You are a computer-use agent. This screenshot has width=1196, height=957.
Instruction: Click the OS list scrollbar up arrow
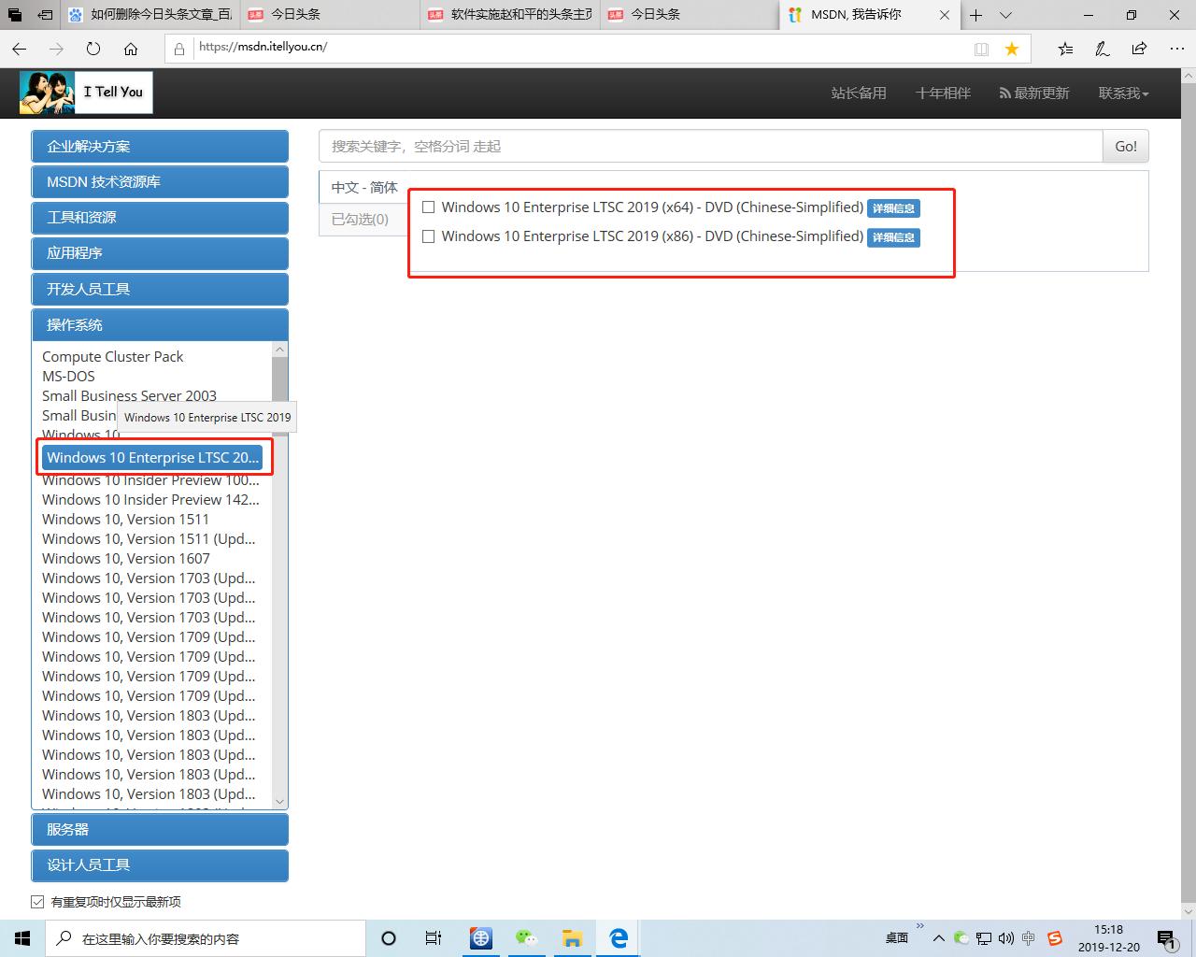point(279,350)
